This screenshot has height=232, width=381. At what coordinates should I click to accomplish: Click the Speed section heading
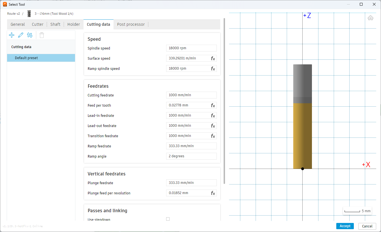pyautogui.click(x=94, y=39)
